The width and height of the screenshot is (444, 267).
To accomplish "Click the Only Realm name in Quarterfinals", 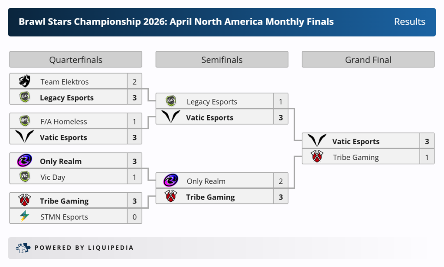I will [x=61, y=161].
